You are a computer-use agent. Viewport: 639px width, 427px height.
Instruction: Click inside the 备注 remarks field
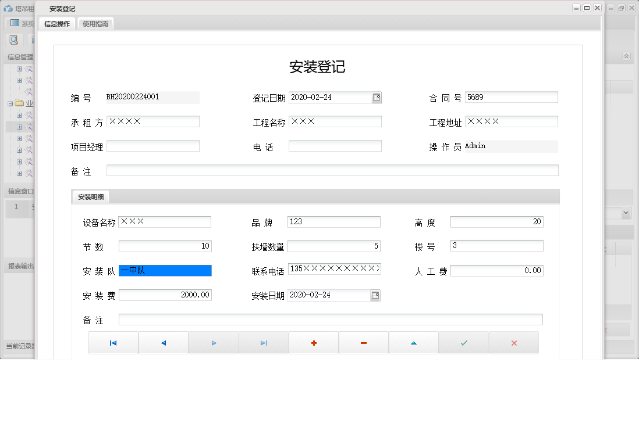point(332,170)
